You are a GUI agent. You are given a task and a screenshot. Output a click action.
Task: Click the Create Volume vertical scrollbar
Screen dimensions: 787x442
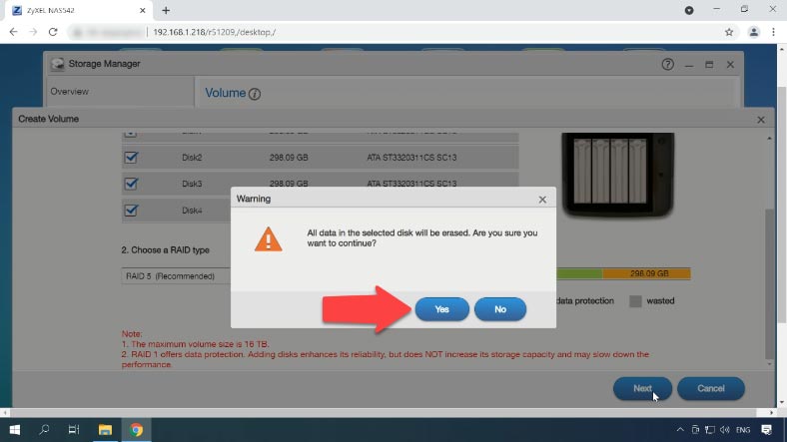tap(769, 283)
